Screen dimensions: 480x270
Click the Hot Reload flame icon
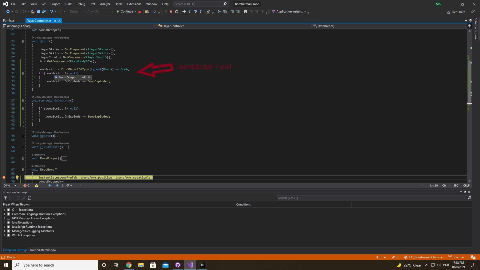point(140,11)
